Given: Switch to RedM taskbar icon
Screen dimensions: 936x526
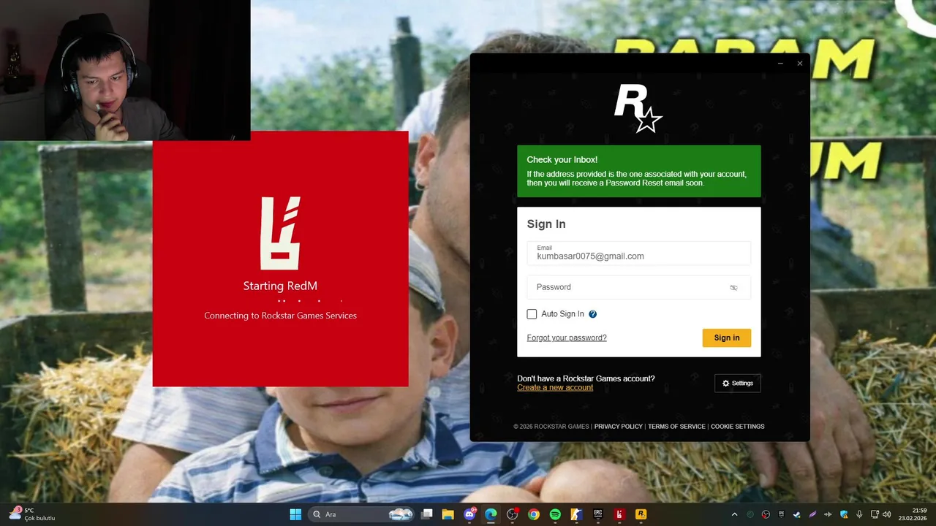Looking at the screenshot, I should pyautogui.click(x=619, y=514).
